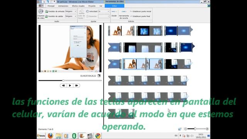Click the zoom in plus icon
The width and height of the screenshot is (247, 139).
[x=207, y=129]
